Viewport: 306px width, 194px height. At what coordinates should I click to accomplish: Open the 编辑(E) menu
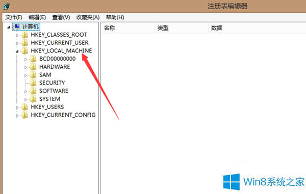[x=37, y=17]
